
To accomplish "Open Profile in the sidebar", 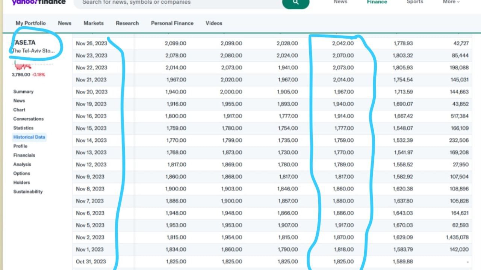I will pyautogui.click(x=20, y=146).
